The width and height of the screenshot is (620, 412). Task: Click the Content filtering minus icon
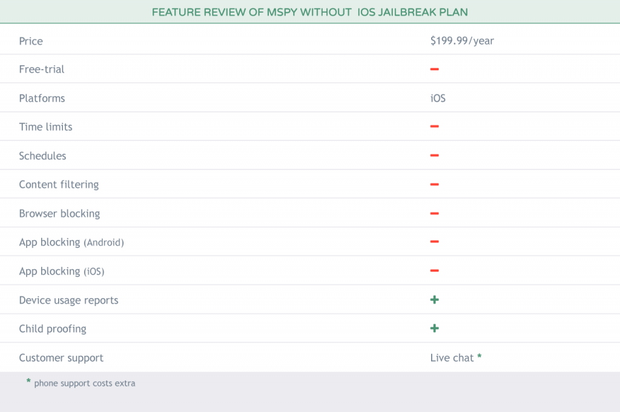[434, 185]
